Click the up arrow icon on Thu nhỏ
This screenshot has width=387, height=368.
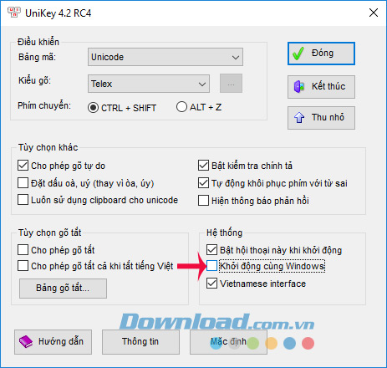[299, 117]
